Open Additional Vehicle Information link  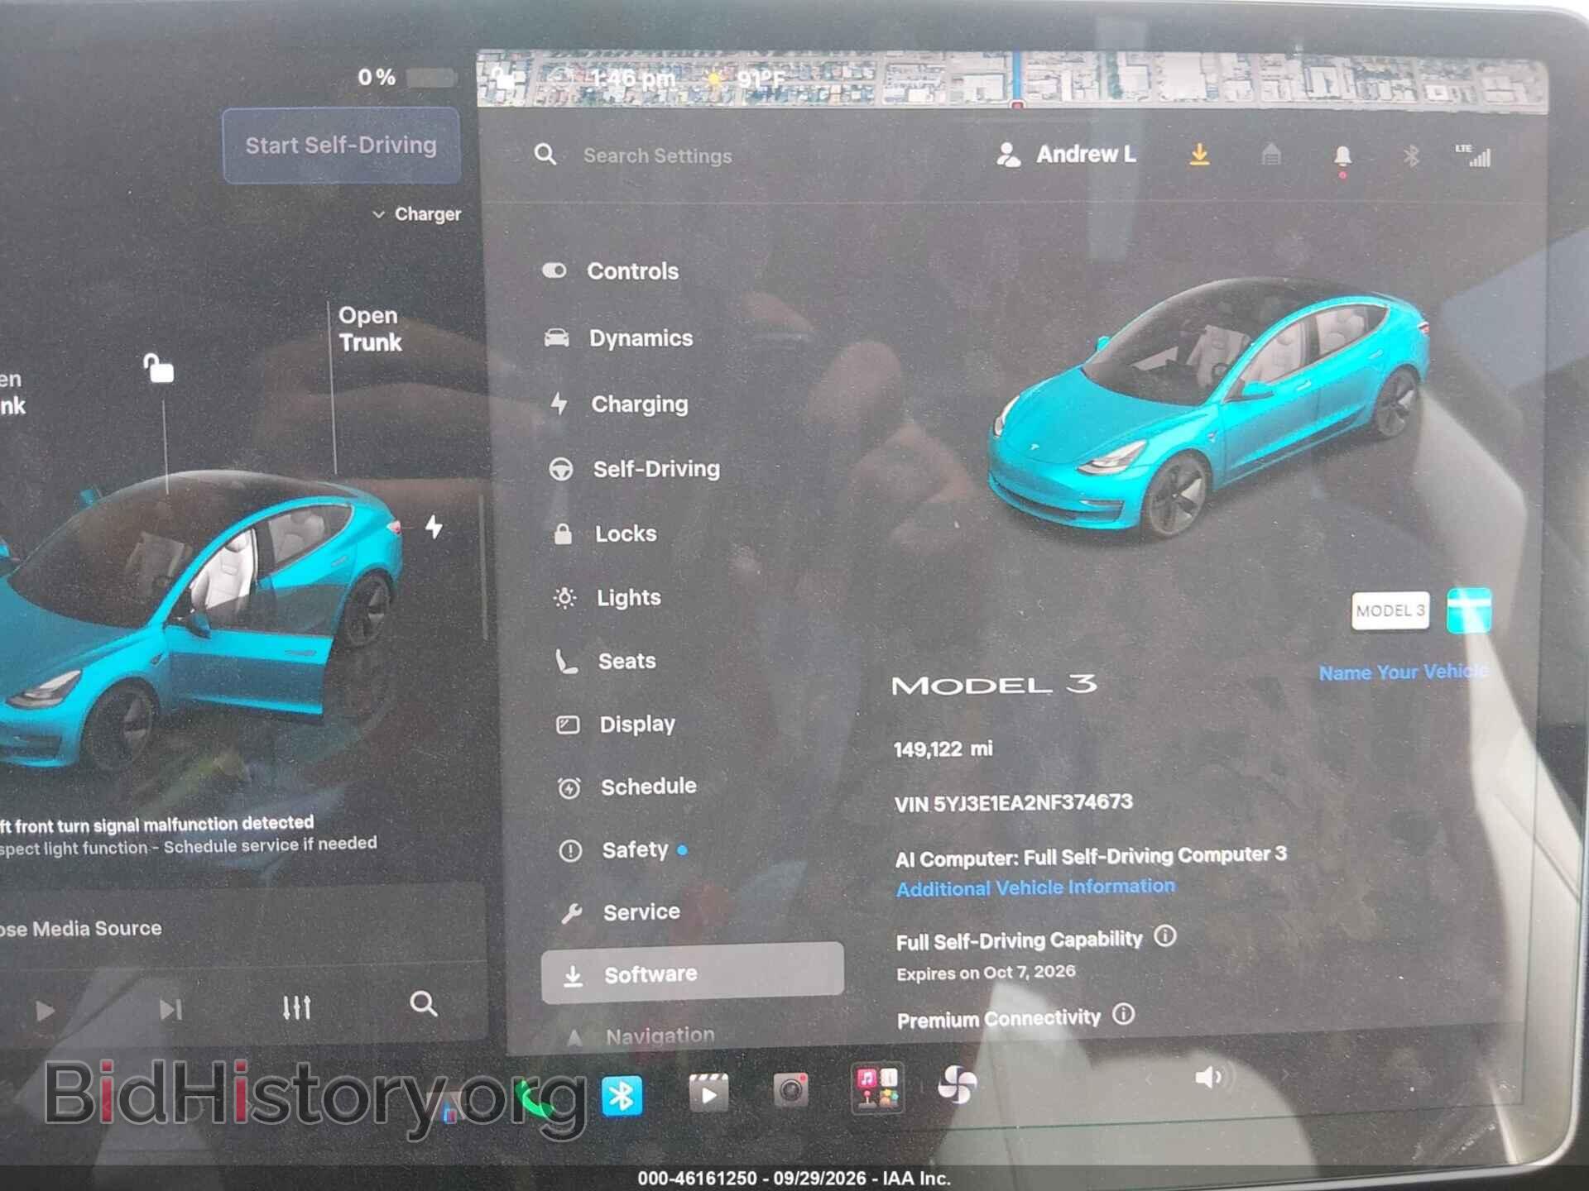(x=1035, y=887)
